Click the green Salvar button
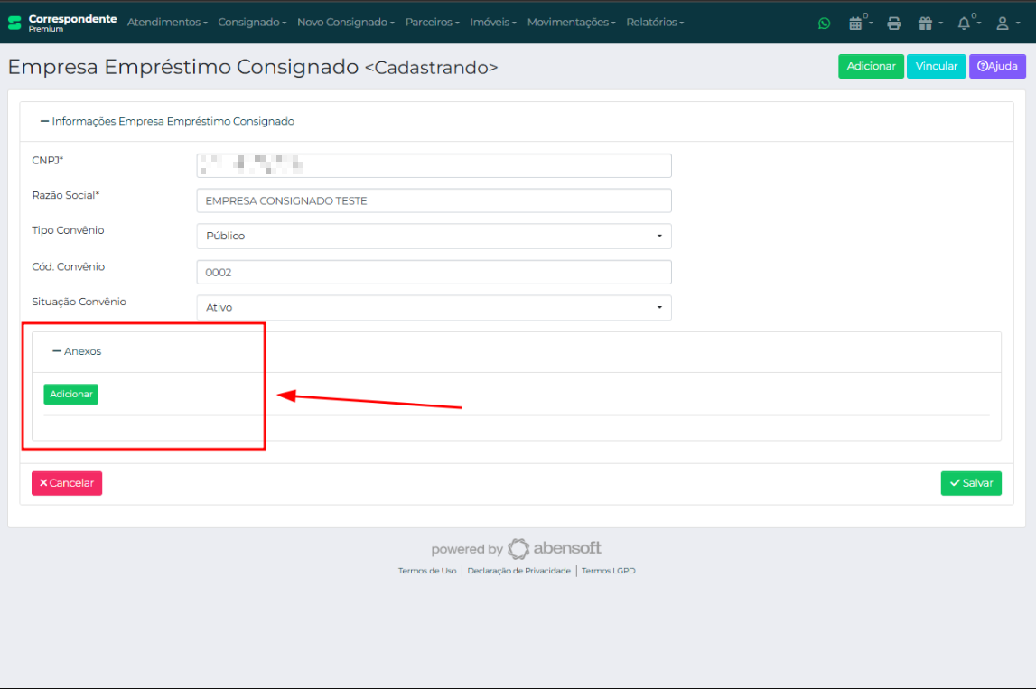 971,483
